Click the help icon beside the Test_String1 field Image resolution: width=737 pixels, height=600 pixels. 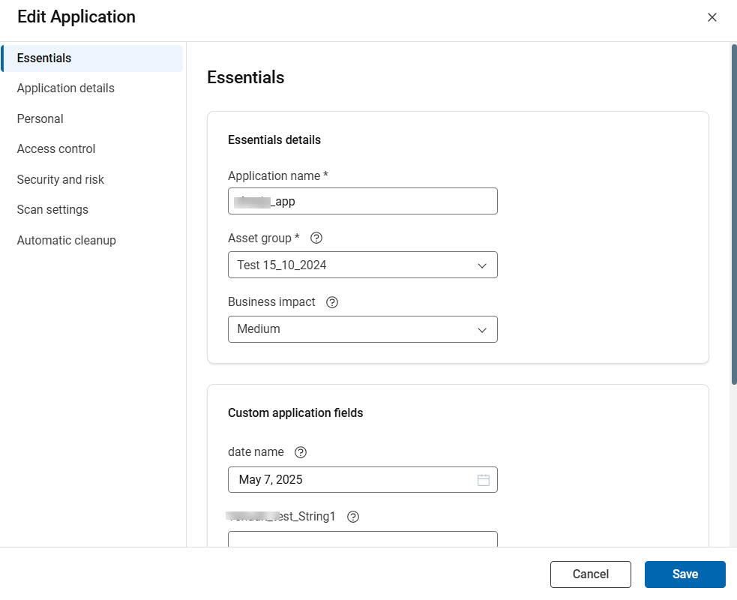pos(353,517)
